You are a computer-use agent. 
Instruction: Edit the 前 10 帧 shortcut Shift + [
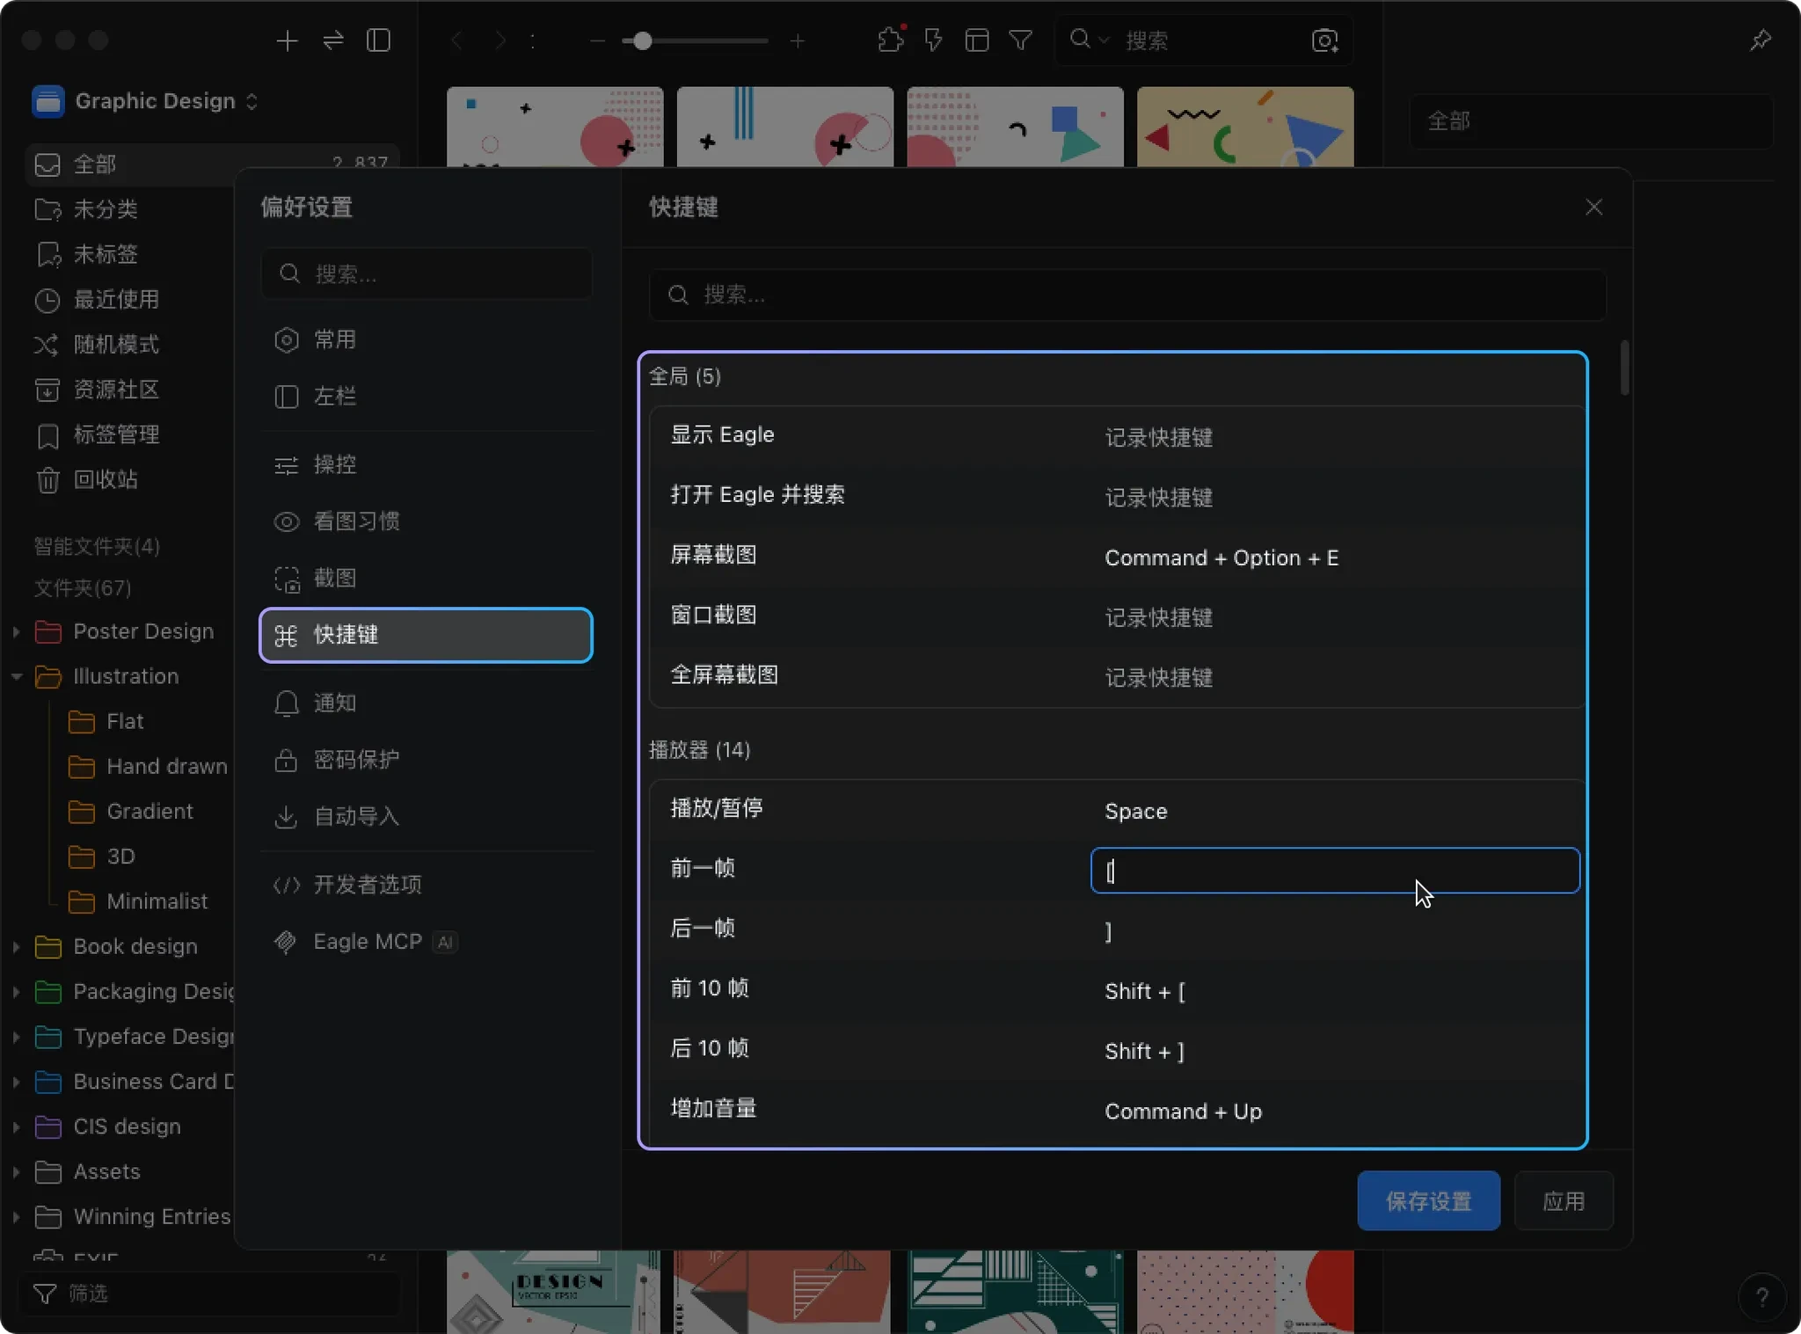click(x=1335, y=991)
